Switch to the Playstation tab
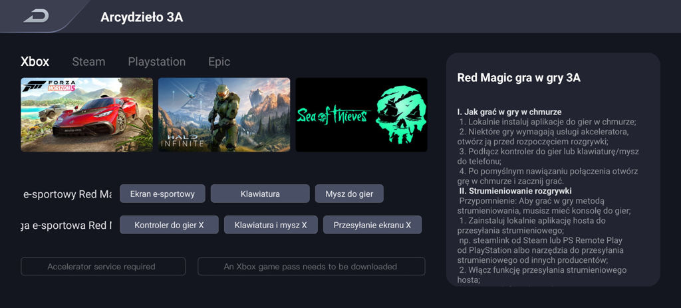The image size is (681, 308). click(x=156, y=62)
